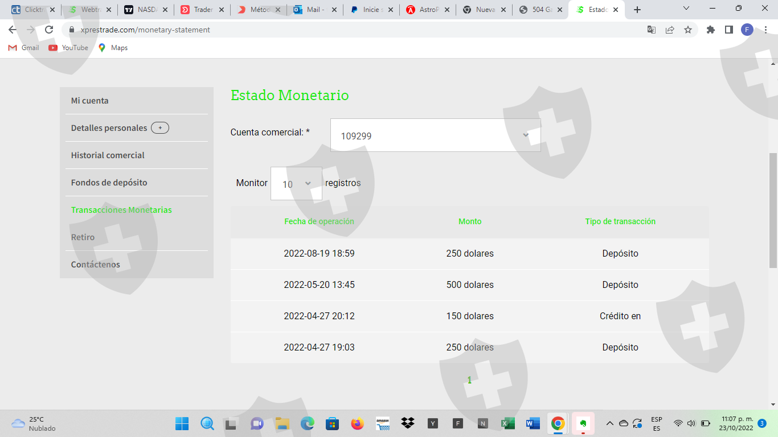Open Microsoft Store from the taskbar

tap(333, 423)
